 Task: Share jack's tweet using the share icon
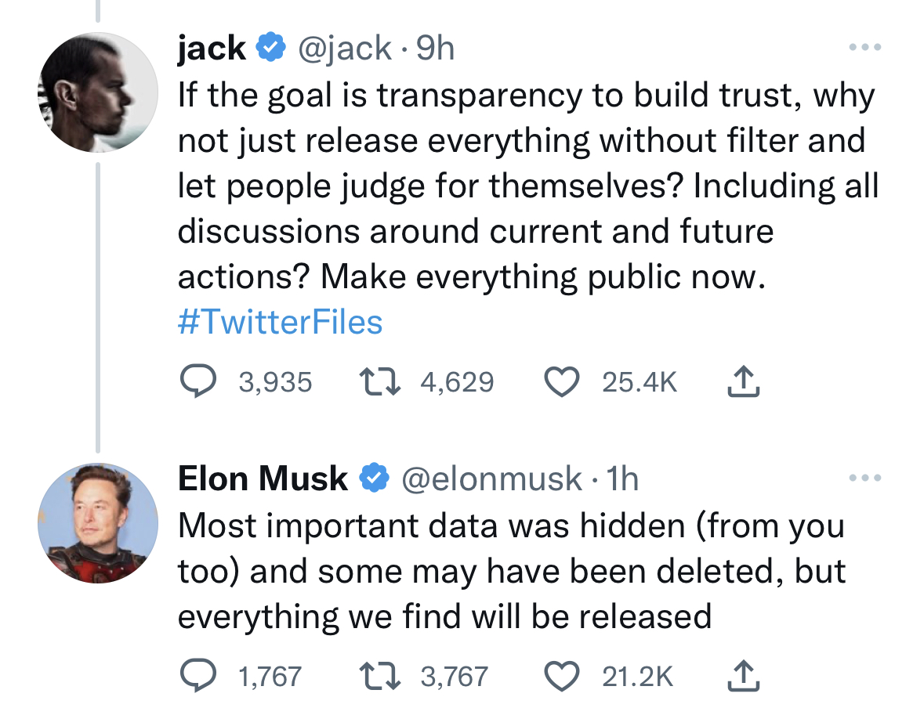[x=744, y=382]
